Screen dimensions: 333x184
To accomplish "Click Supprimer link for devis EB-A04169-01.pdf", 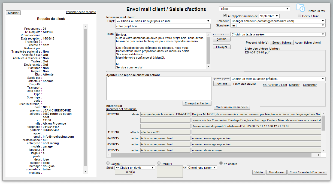I will 310,85.
